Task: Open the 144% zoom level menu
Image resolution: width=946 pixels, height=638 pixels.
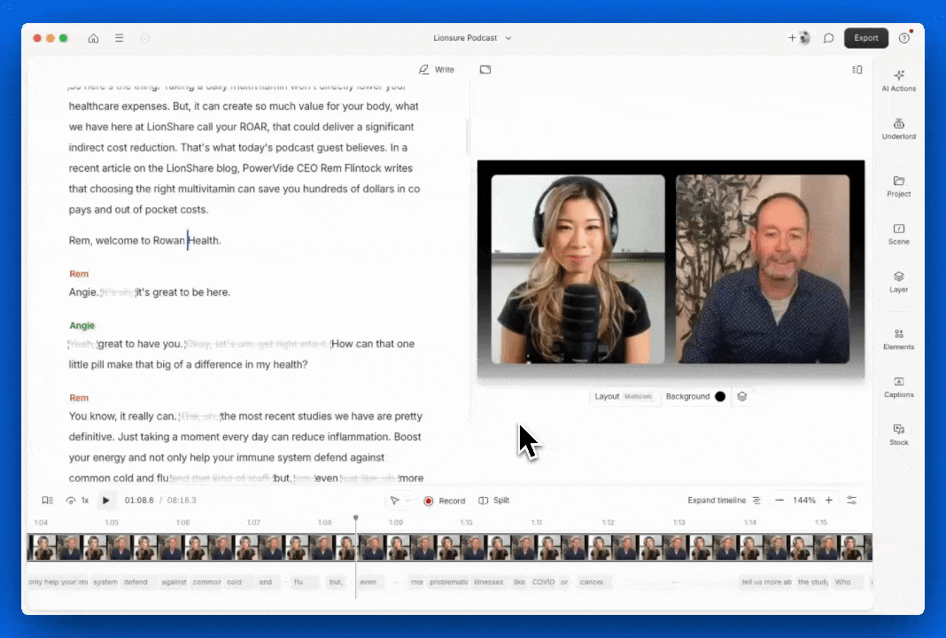Action: pos(804,501)
